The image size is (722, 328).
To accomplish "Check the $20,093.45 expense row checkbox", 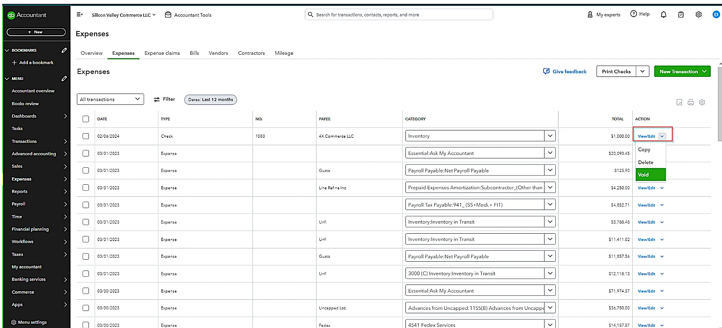I will [x=86, y=153].
